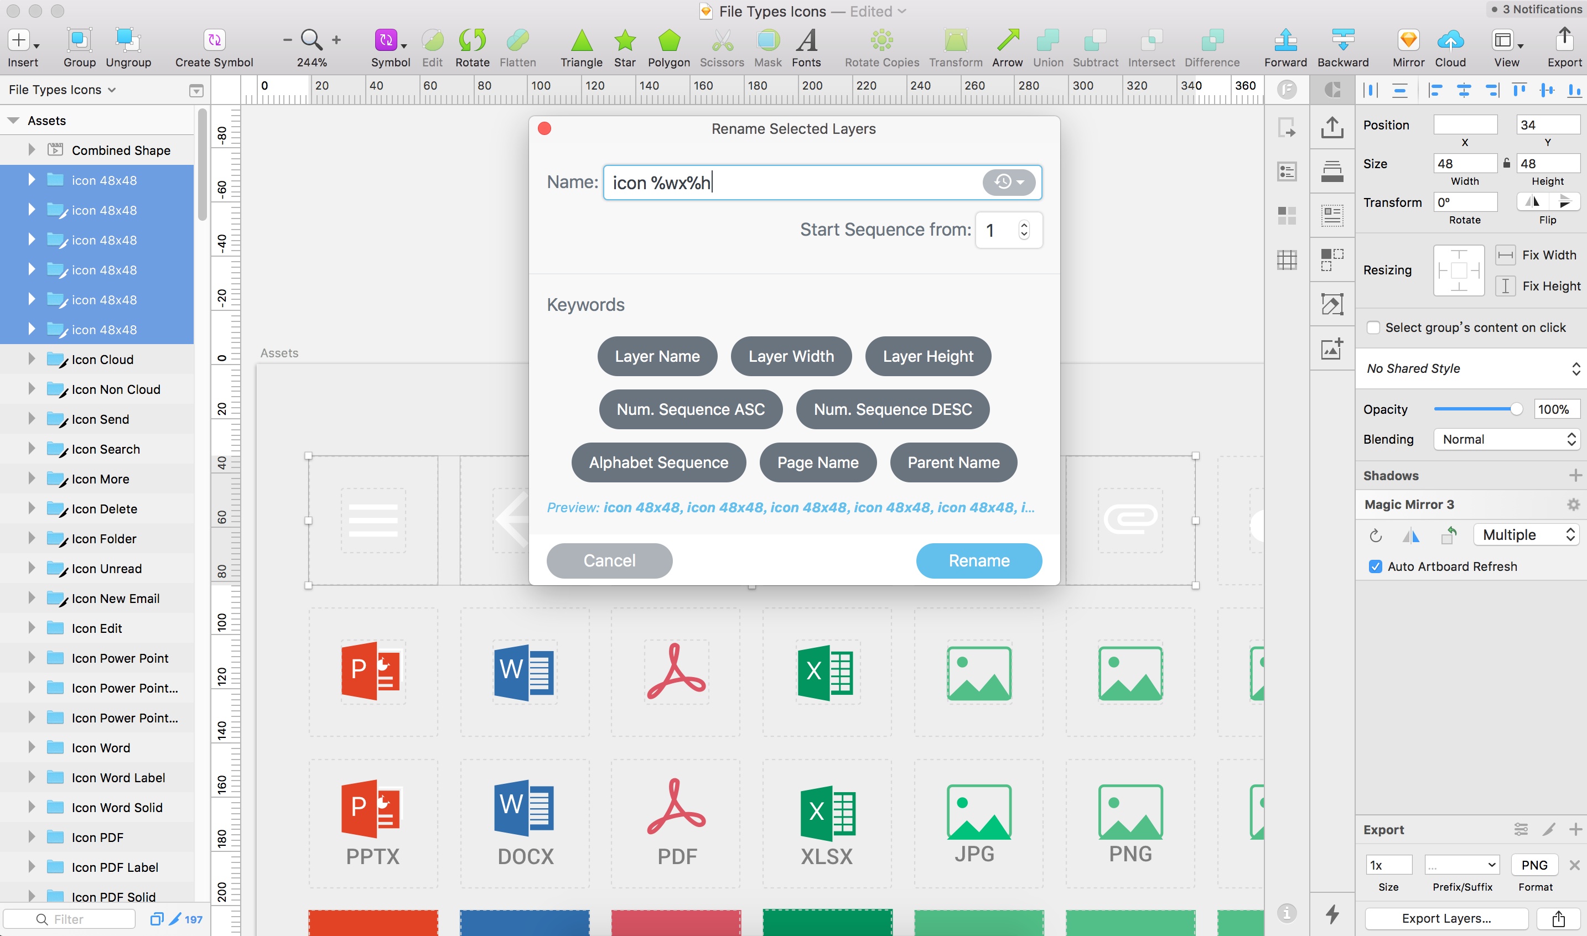
Task: Insert the Layer Name keyword
Action: (x=657, y=356)
